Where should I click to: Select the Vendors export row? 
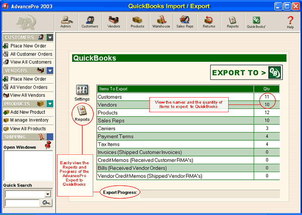(188, 105)
